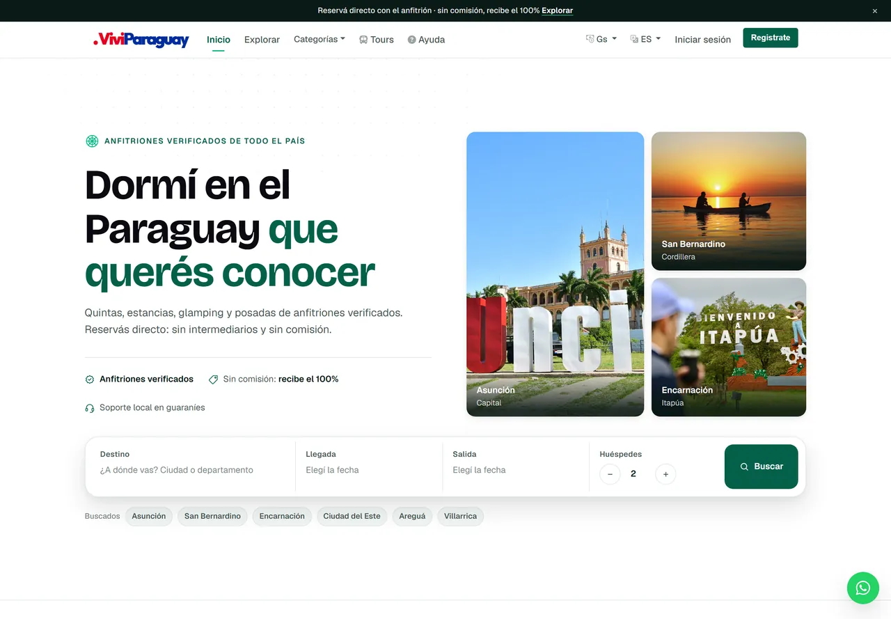
Task: Click the magnifier icon in Buscar
Action: click(x=744, y=467)
